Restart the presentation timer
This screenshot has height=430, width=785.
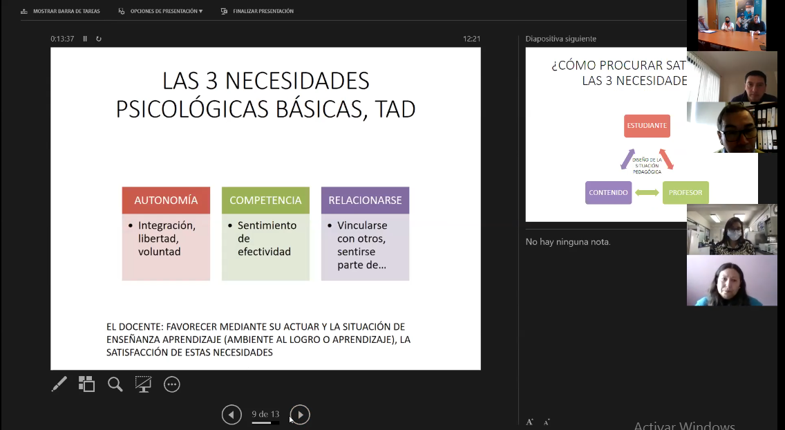[x=99, y=39]
